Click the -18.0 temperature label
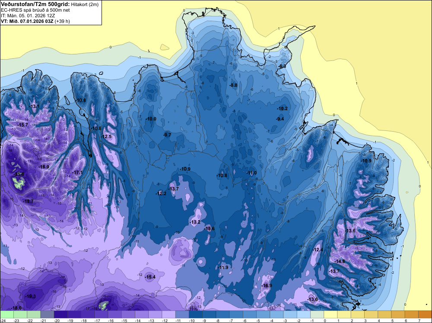The width and height of the screenshot is (432, 323). tap(16, 308)
